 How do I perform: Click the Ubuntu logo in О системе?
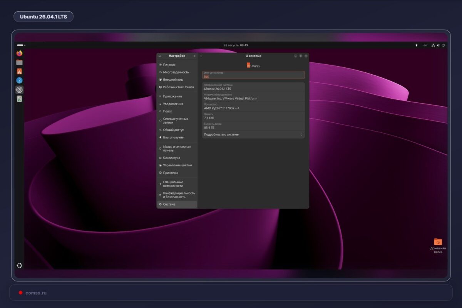coord(253,65)
